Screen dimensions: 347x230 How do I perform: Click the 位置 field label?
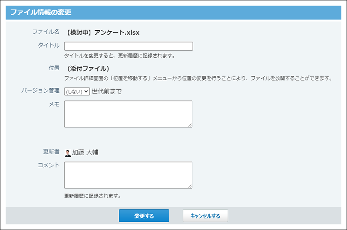click(54, 68)
